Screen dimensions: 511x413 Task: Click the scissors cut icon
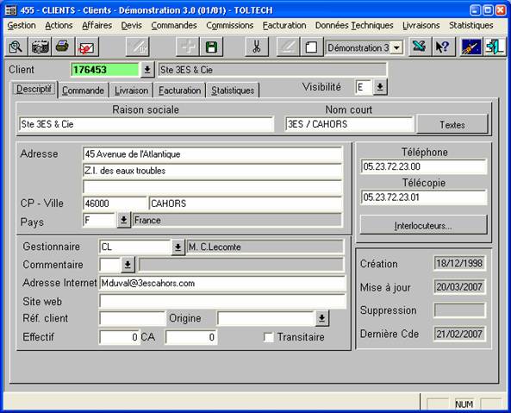pyautogui.click(x=257, y=47)
